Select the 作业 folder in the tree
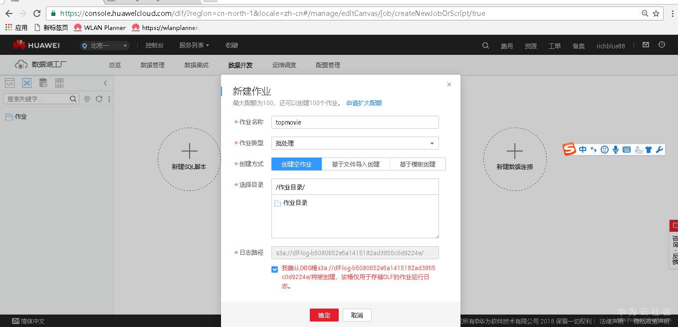 [x=16, y=117]
